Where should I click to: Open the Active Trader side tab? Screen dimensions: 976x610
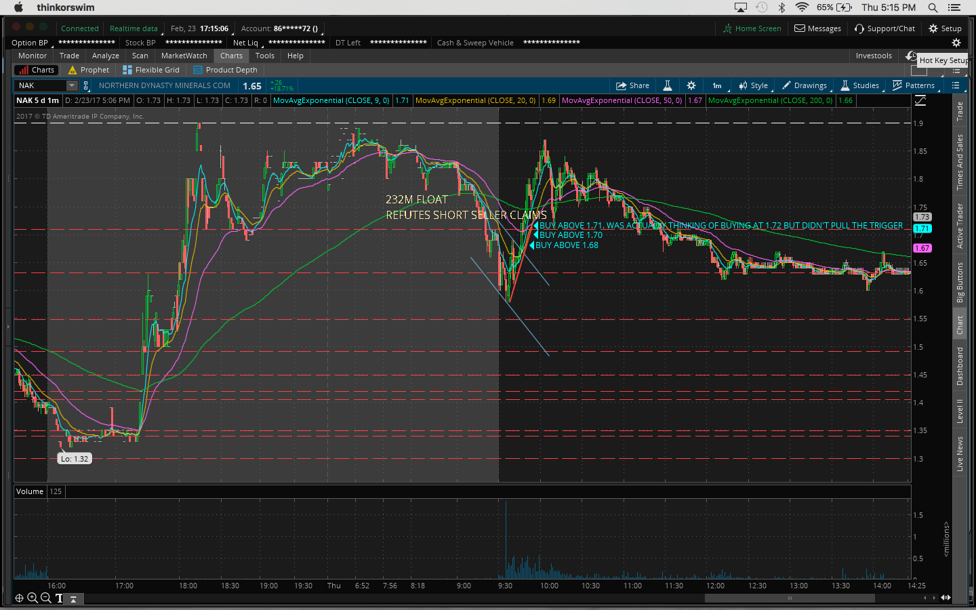coord(960,226)
